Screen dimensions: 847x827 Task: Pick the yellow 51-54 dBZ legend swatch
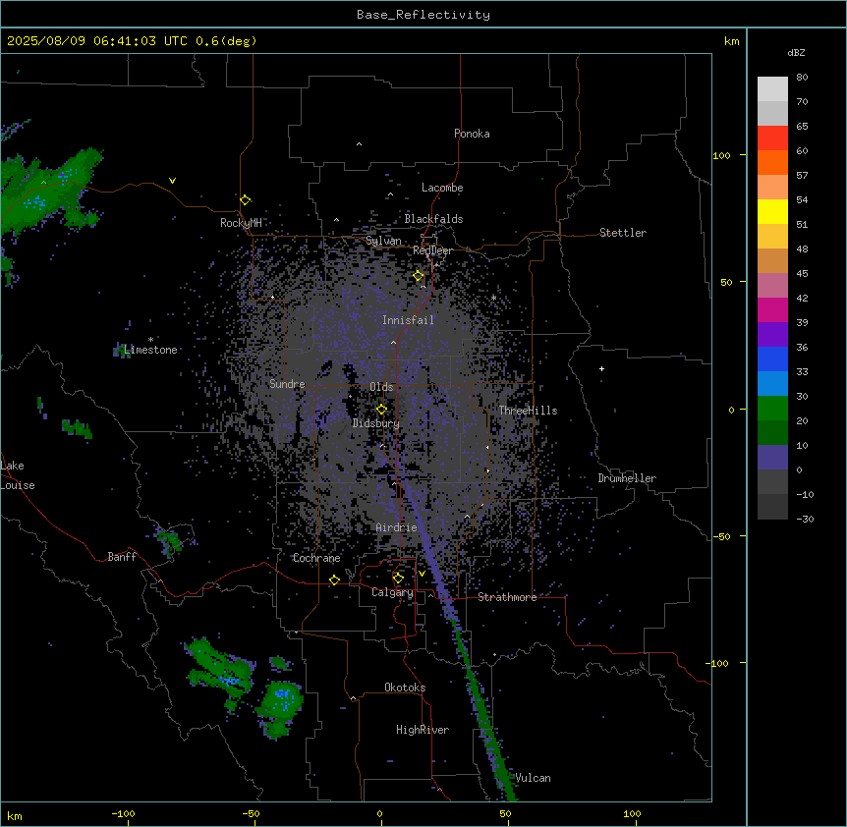(772, 212)
